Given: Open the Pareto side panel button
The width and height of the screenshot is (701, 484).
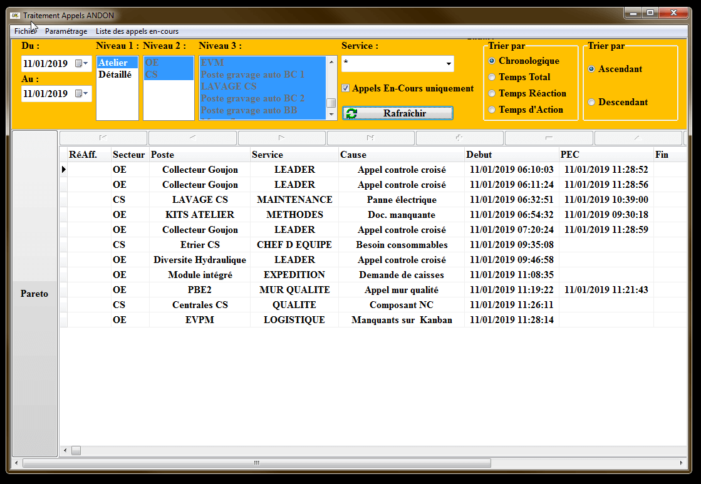Looking at the screenshot, I should coord(34,294).
